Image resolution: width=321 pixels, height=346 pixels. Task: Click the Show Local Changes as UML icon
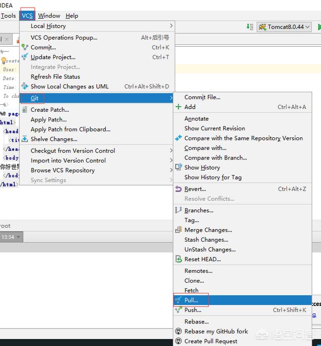[25, 86]
